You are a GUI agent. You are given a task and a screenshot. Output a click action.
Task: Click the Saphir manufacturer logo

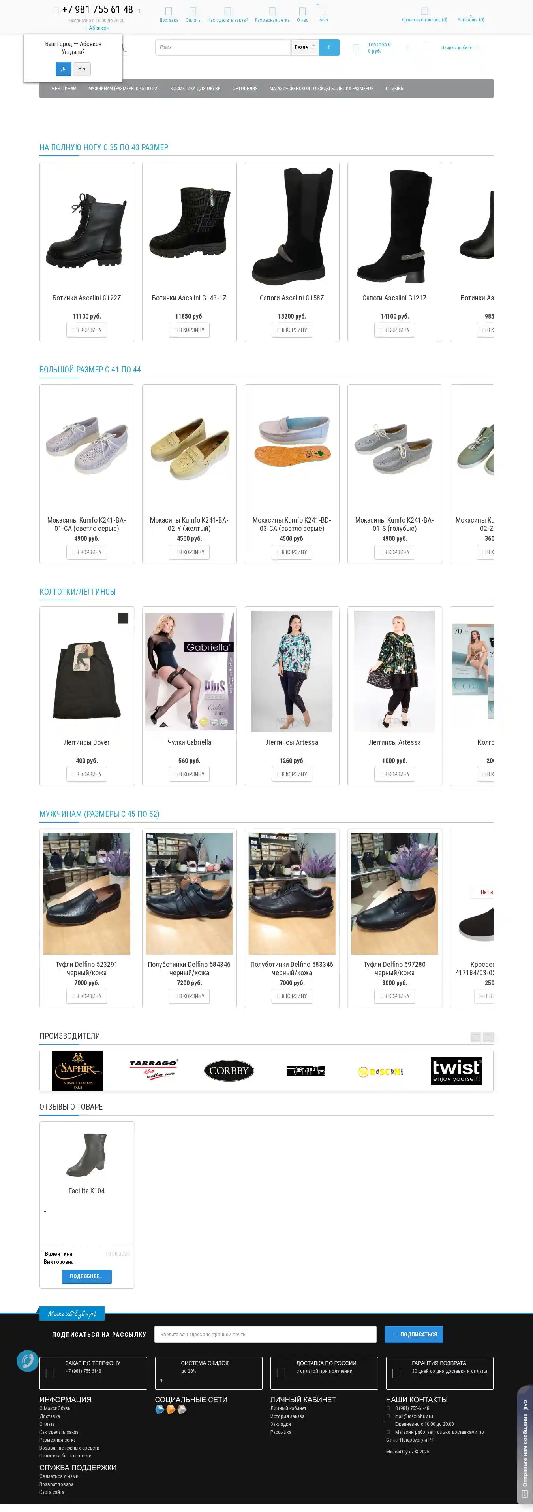pos(77,1070)
